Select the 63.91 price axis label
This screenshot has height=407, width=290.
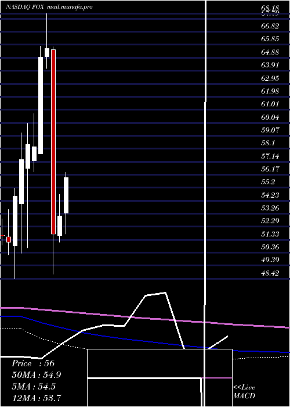(270, 65)
